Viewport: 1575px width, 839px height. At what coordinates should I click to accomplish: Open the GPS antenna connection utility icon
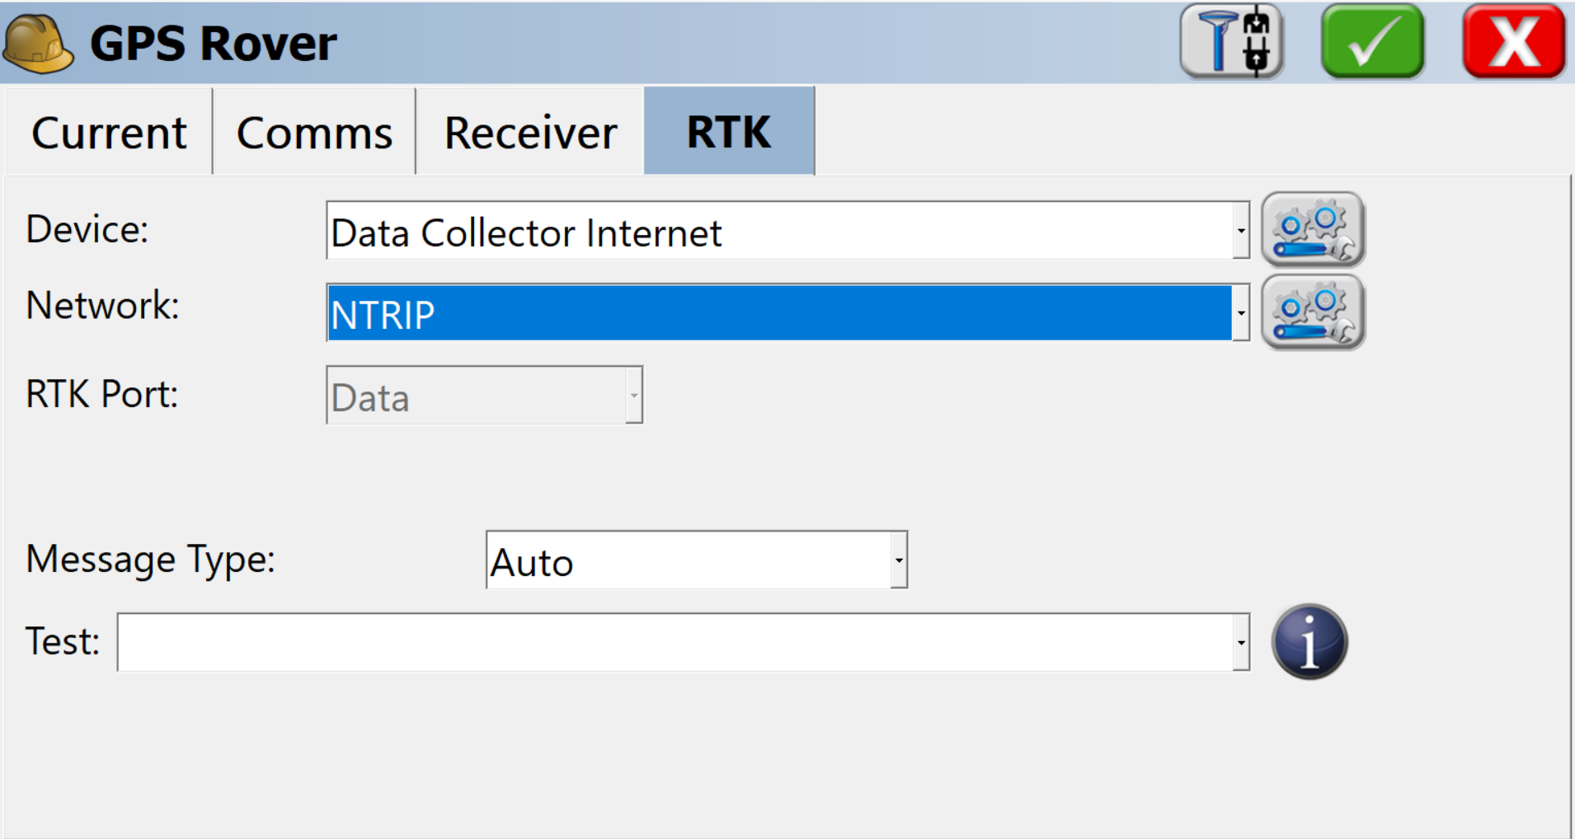click(1231, 41)
